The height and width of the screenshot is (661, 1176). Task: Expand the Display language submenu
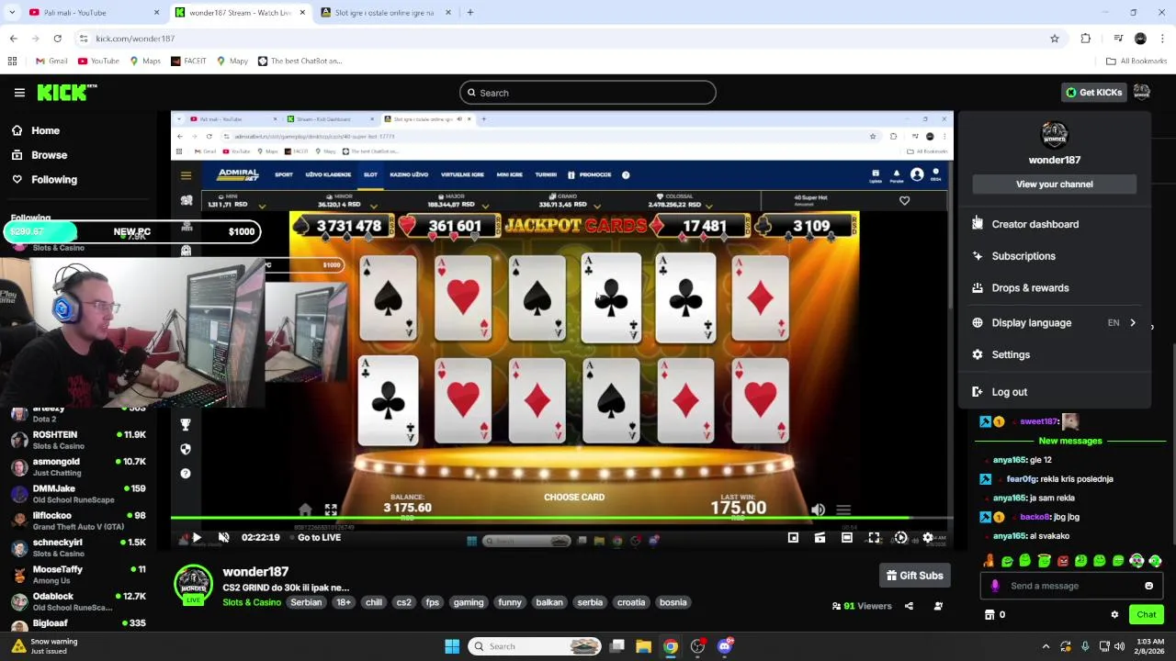coord(1054,323)
